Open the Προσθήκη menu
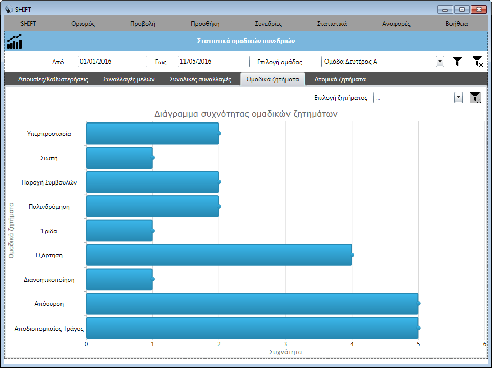 click(205, 24)
